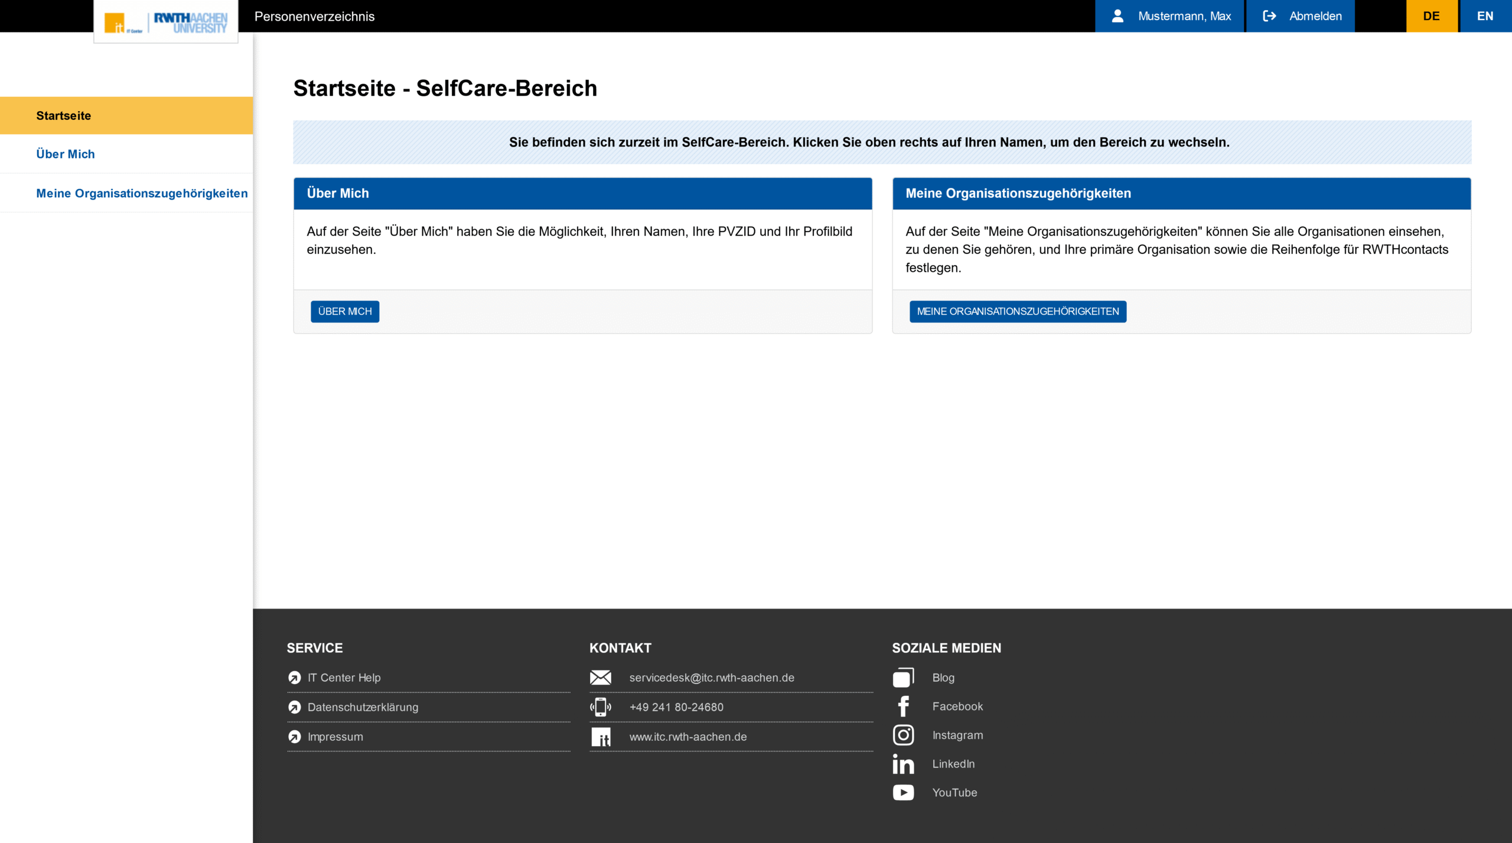Viewport: 1512px width, 843px height.
Task: Switch language to EN
Action: [x=1485, y=16]
